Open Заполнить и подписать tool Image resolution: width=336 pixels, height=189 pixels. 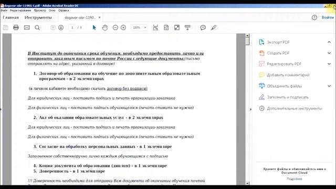point(288,97)
